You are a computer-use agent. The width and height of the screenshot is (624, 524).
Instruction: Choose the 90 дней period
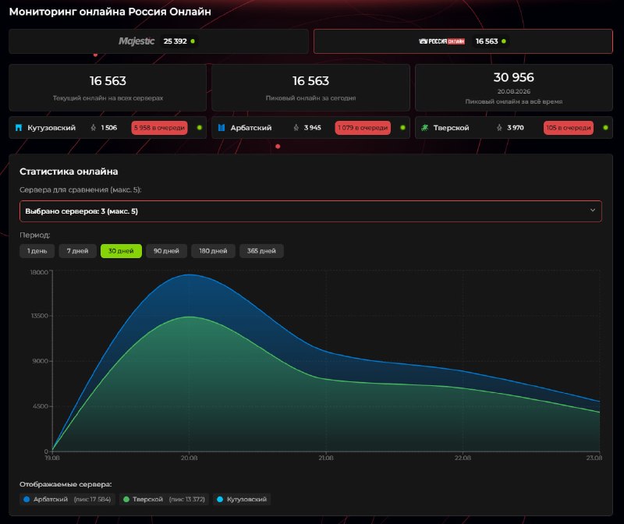(x=166, y=251)
